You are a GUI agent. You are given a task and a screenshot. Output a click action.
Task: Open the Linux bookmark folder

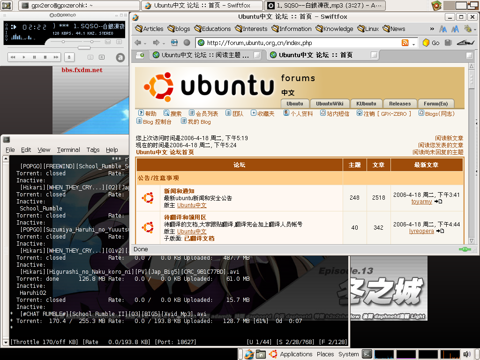[368, 29]
